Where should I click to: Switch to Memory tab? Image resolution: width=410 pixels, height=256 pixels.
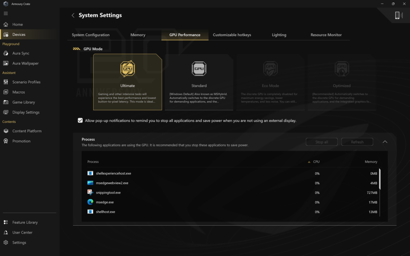pyautogui.click(x=138, y=35)
